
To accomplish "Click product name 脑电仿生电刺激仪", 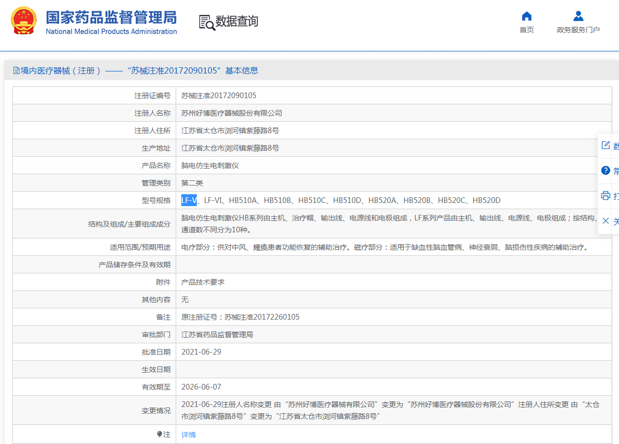I will 210,165.
